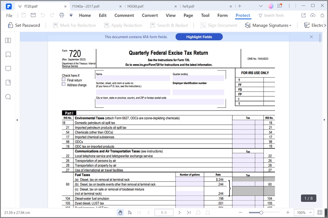
Task: Click Search & Redact button
Action: (169, 25)
